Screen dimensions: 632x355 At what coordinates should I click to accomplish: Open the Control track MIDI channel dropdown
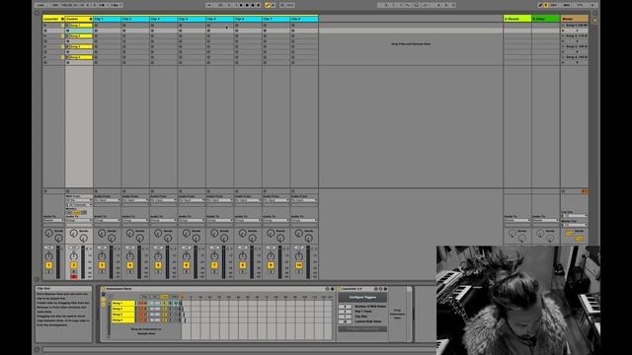point(79,204)
